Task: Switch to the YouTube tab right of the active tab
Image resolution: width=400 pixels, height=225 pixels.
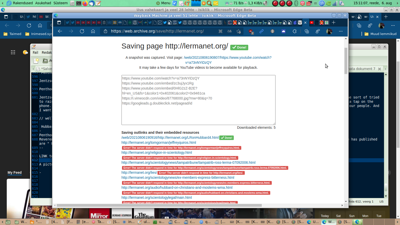Action: click(x=311, y=22)
